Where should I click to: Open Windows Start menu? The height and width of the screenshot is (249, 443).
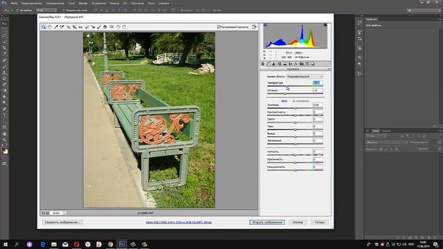[x=5, y=244]
